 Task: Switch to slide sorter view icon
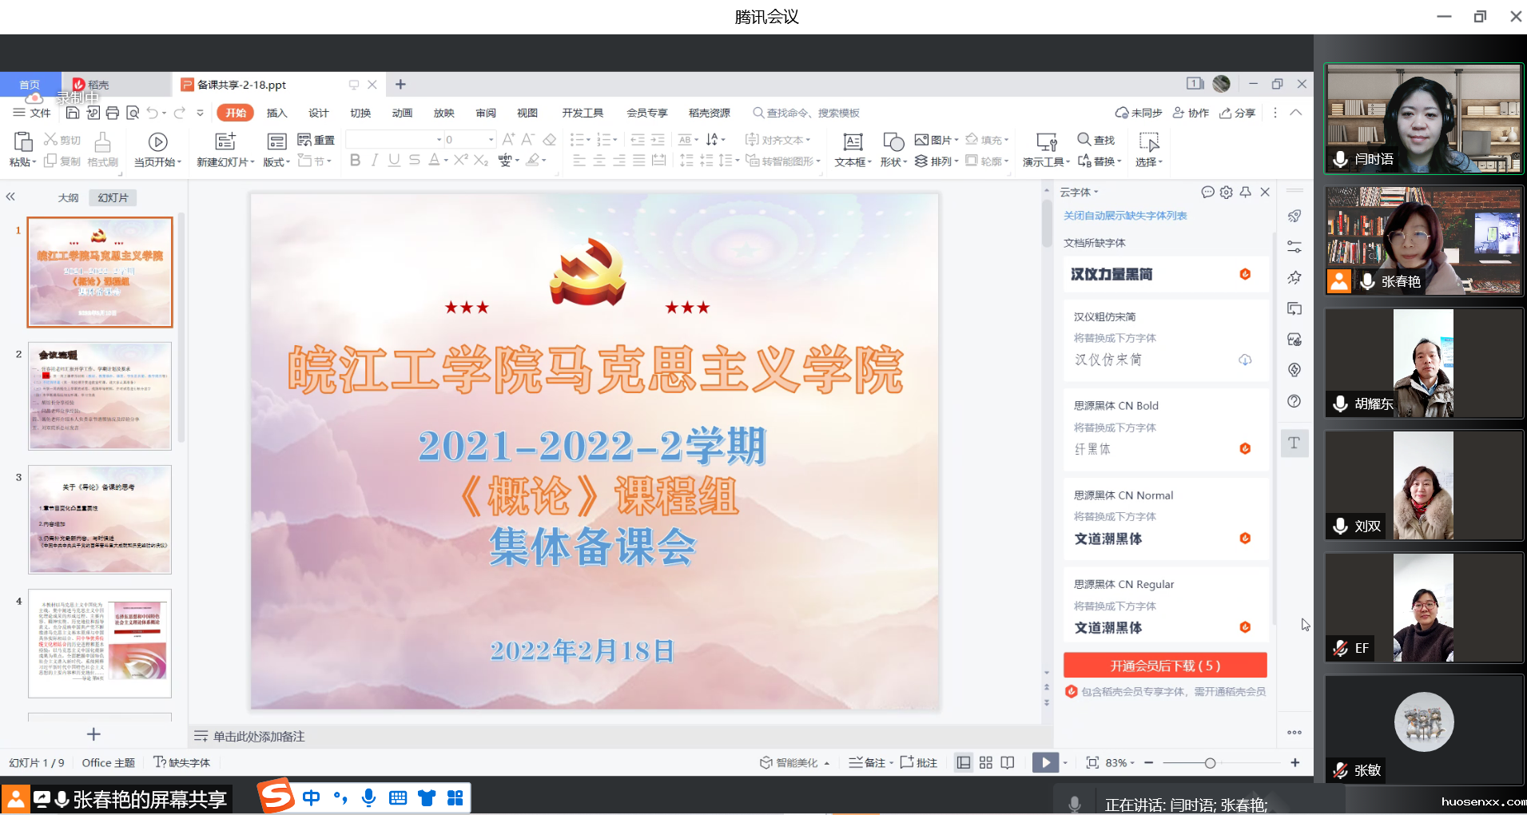click(986, 763)
